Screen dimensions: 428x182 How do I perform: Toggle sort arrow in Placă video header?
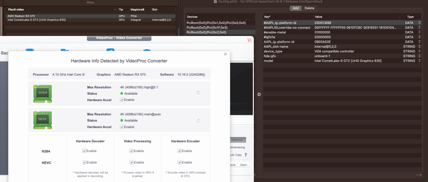(115, 9)
